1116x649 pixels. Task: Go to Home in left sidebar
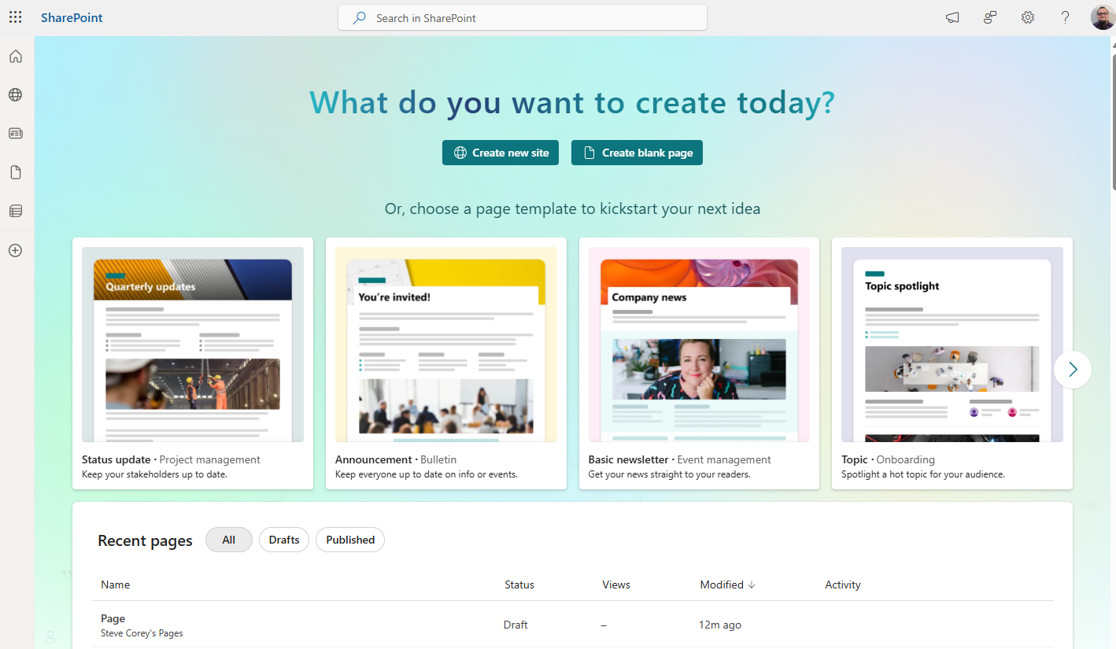point(16,57)
